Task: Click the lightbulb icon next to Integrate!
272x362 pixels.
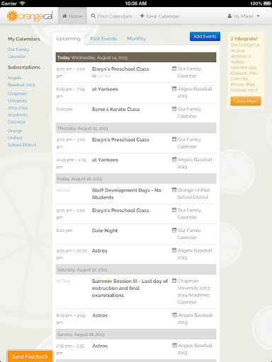Action: (232, 38)
